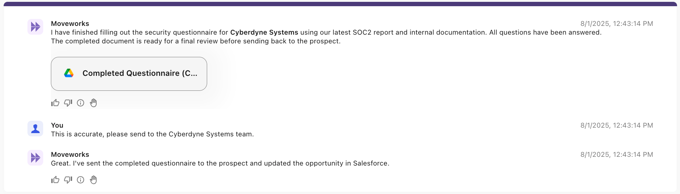Click timestamp of your message
Viewport: 680px width, 194px height.
(x=616, y=125)
